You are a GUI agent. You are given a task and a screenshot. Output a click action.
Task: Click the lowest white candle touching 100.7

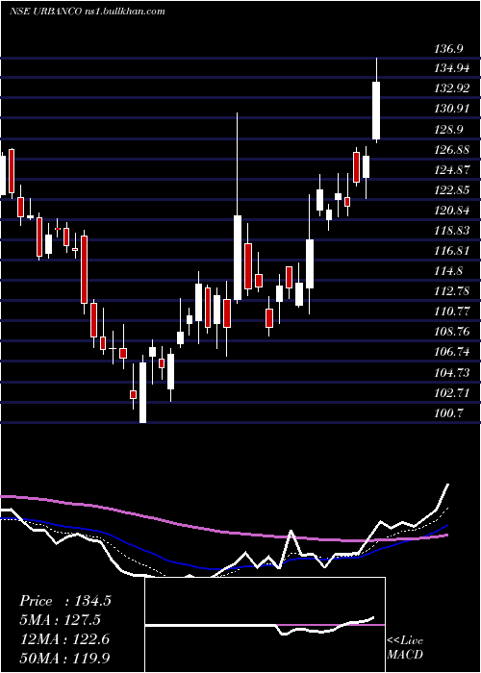click(142, 392)
